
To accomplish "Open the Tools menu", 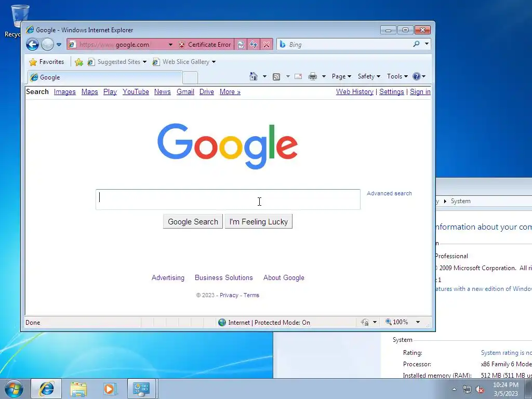I will coord(397,76).
